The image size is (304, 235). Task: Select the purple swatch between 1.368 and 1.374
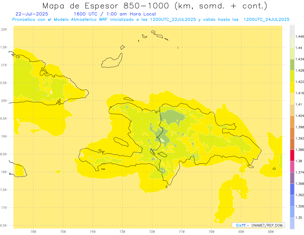292,178
